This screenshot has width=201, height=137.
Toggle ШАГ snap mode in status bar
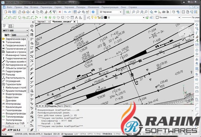76,134
